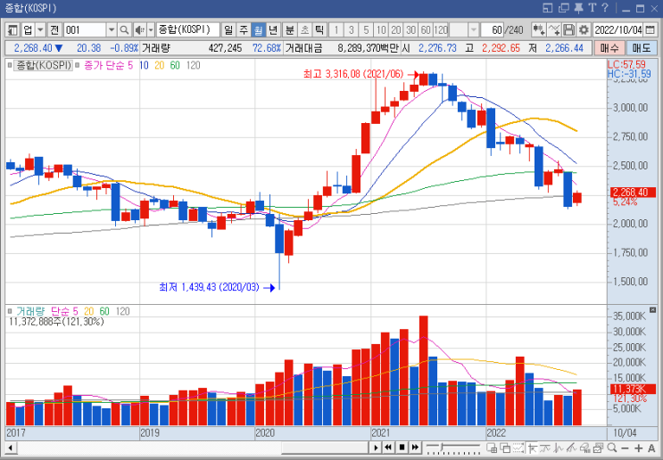Click the speaker sound icon in toolbar
Viewport: 663px width, 460px height.
point(139,30)
